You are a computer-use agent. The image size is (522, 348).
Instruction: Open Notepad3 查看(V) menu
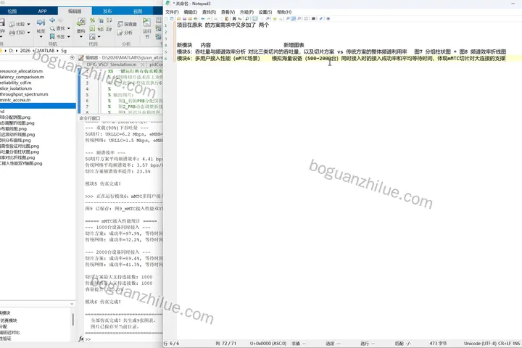point(228,12)
